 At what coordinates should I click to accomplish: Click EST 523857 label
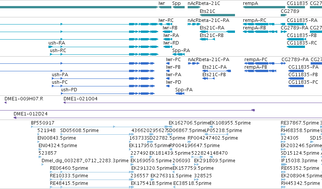pos(47,153)
